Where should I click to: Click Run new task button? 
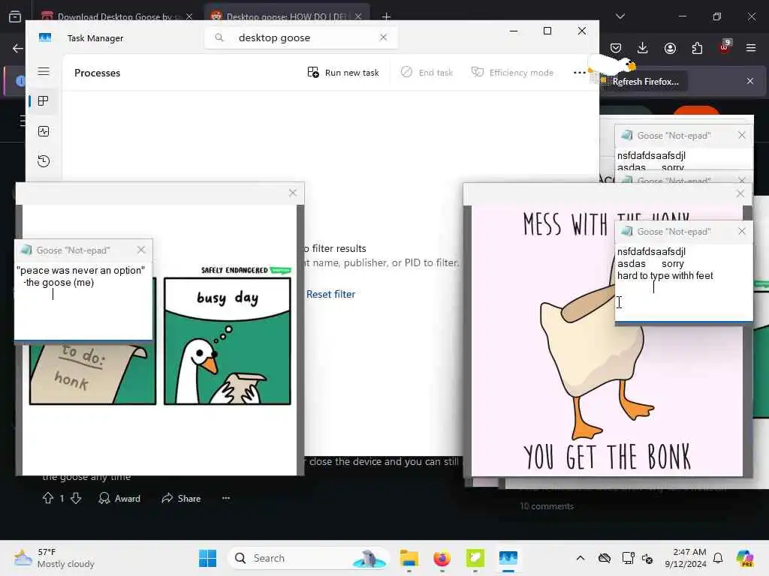tap(343, 73)
